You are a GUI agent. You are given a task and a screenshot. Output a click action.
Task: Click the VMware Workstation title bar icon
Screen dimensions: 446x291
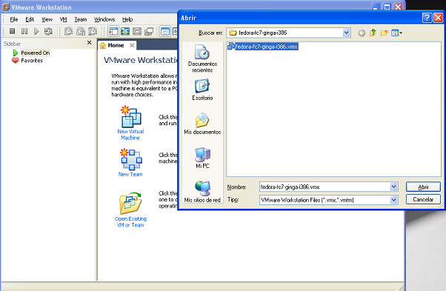[6, 7]
